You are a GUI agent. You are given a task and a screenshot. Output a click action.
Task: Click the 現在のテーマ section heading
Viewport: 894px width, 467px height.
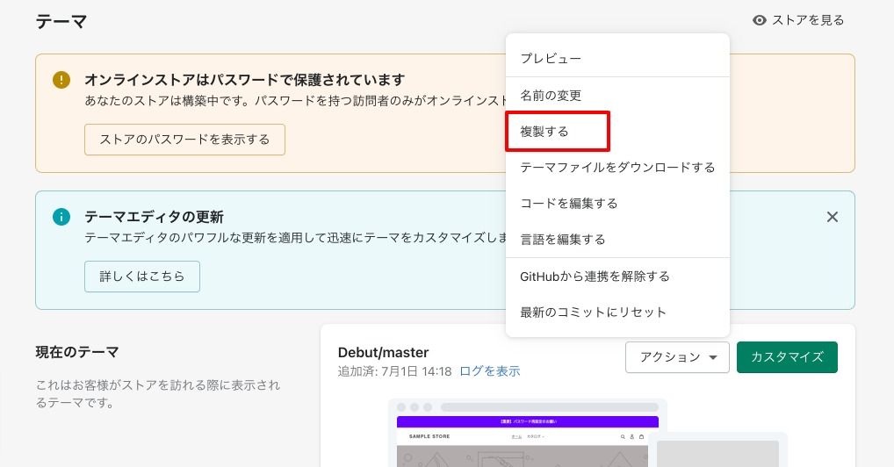pos(77,352)
